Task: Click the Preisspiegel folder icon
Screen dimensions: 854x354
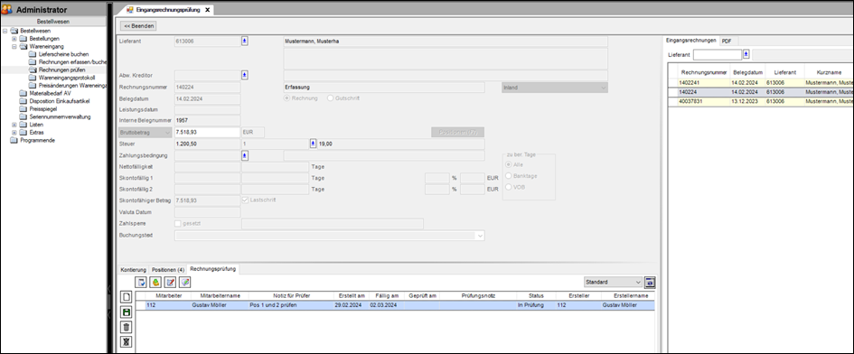Action: tap(23, 109)
